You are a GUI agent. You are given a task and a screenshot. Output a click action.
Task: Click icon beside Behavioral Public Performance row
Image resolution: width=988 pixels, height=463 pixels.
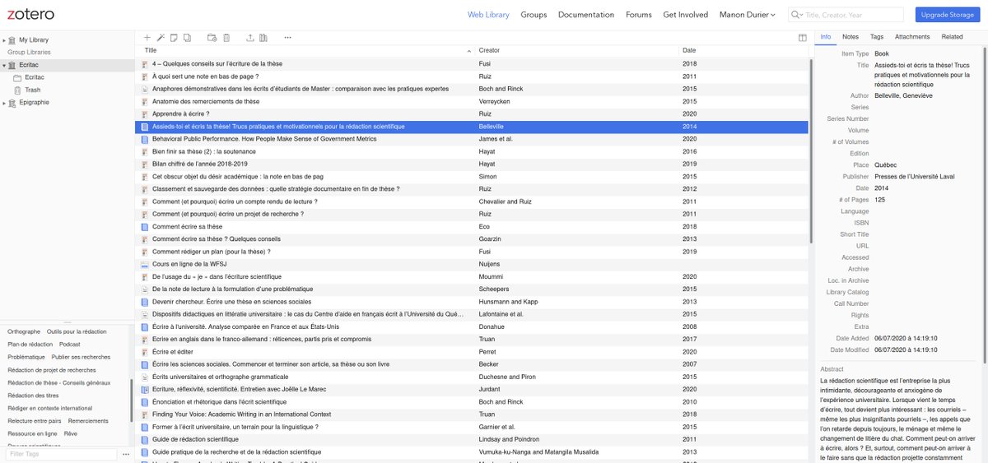[x=145, y=139]
